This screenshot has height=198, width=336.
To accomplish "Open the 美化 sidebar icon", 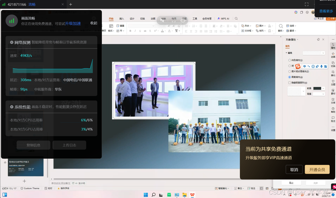I will pyautogui.click(x=333, y=73).
